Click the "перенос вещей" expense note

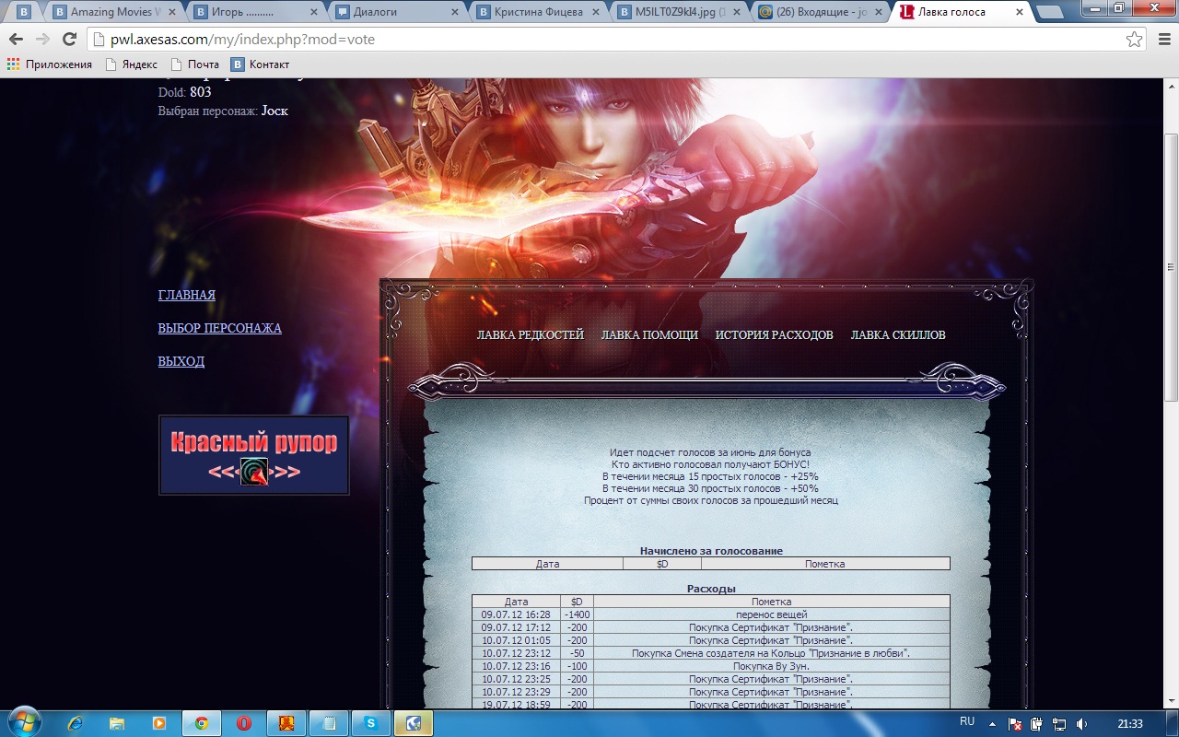point(772,614)
